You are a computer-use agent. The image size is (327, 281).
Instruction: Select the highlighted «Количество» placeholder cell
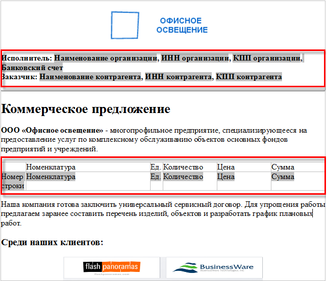click(x=183, y=177)
